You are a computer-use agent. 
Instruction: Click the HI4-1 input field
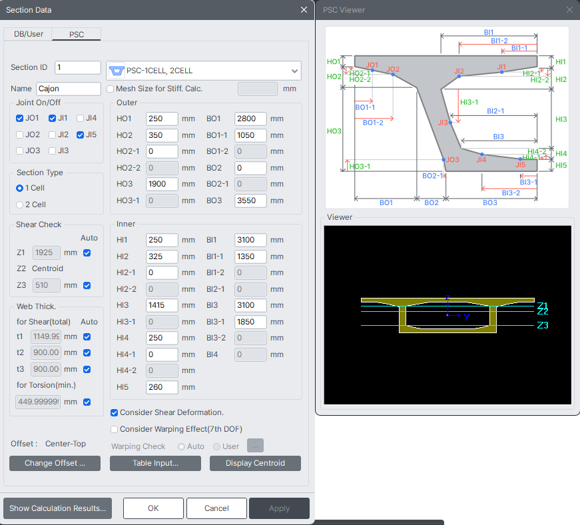(x=162, y=354)
